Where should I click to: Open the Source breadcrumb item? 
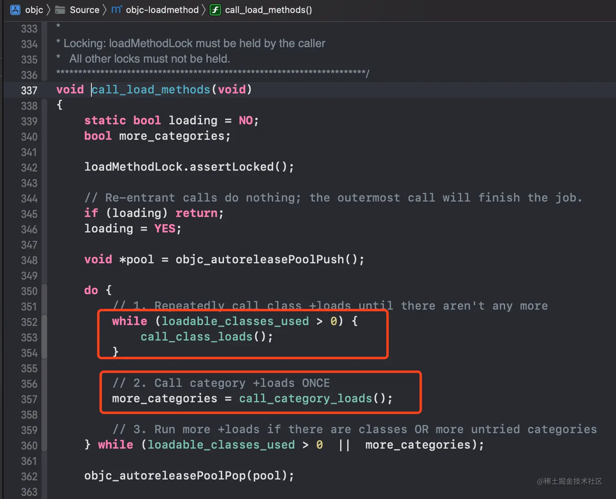84,10
